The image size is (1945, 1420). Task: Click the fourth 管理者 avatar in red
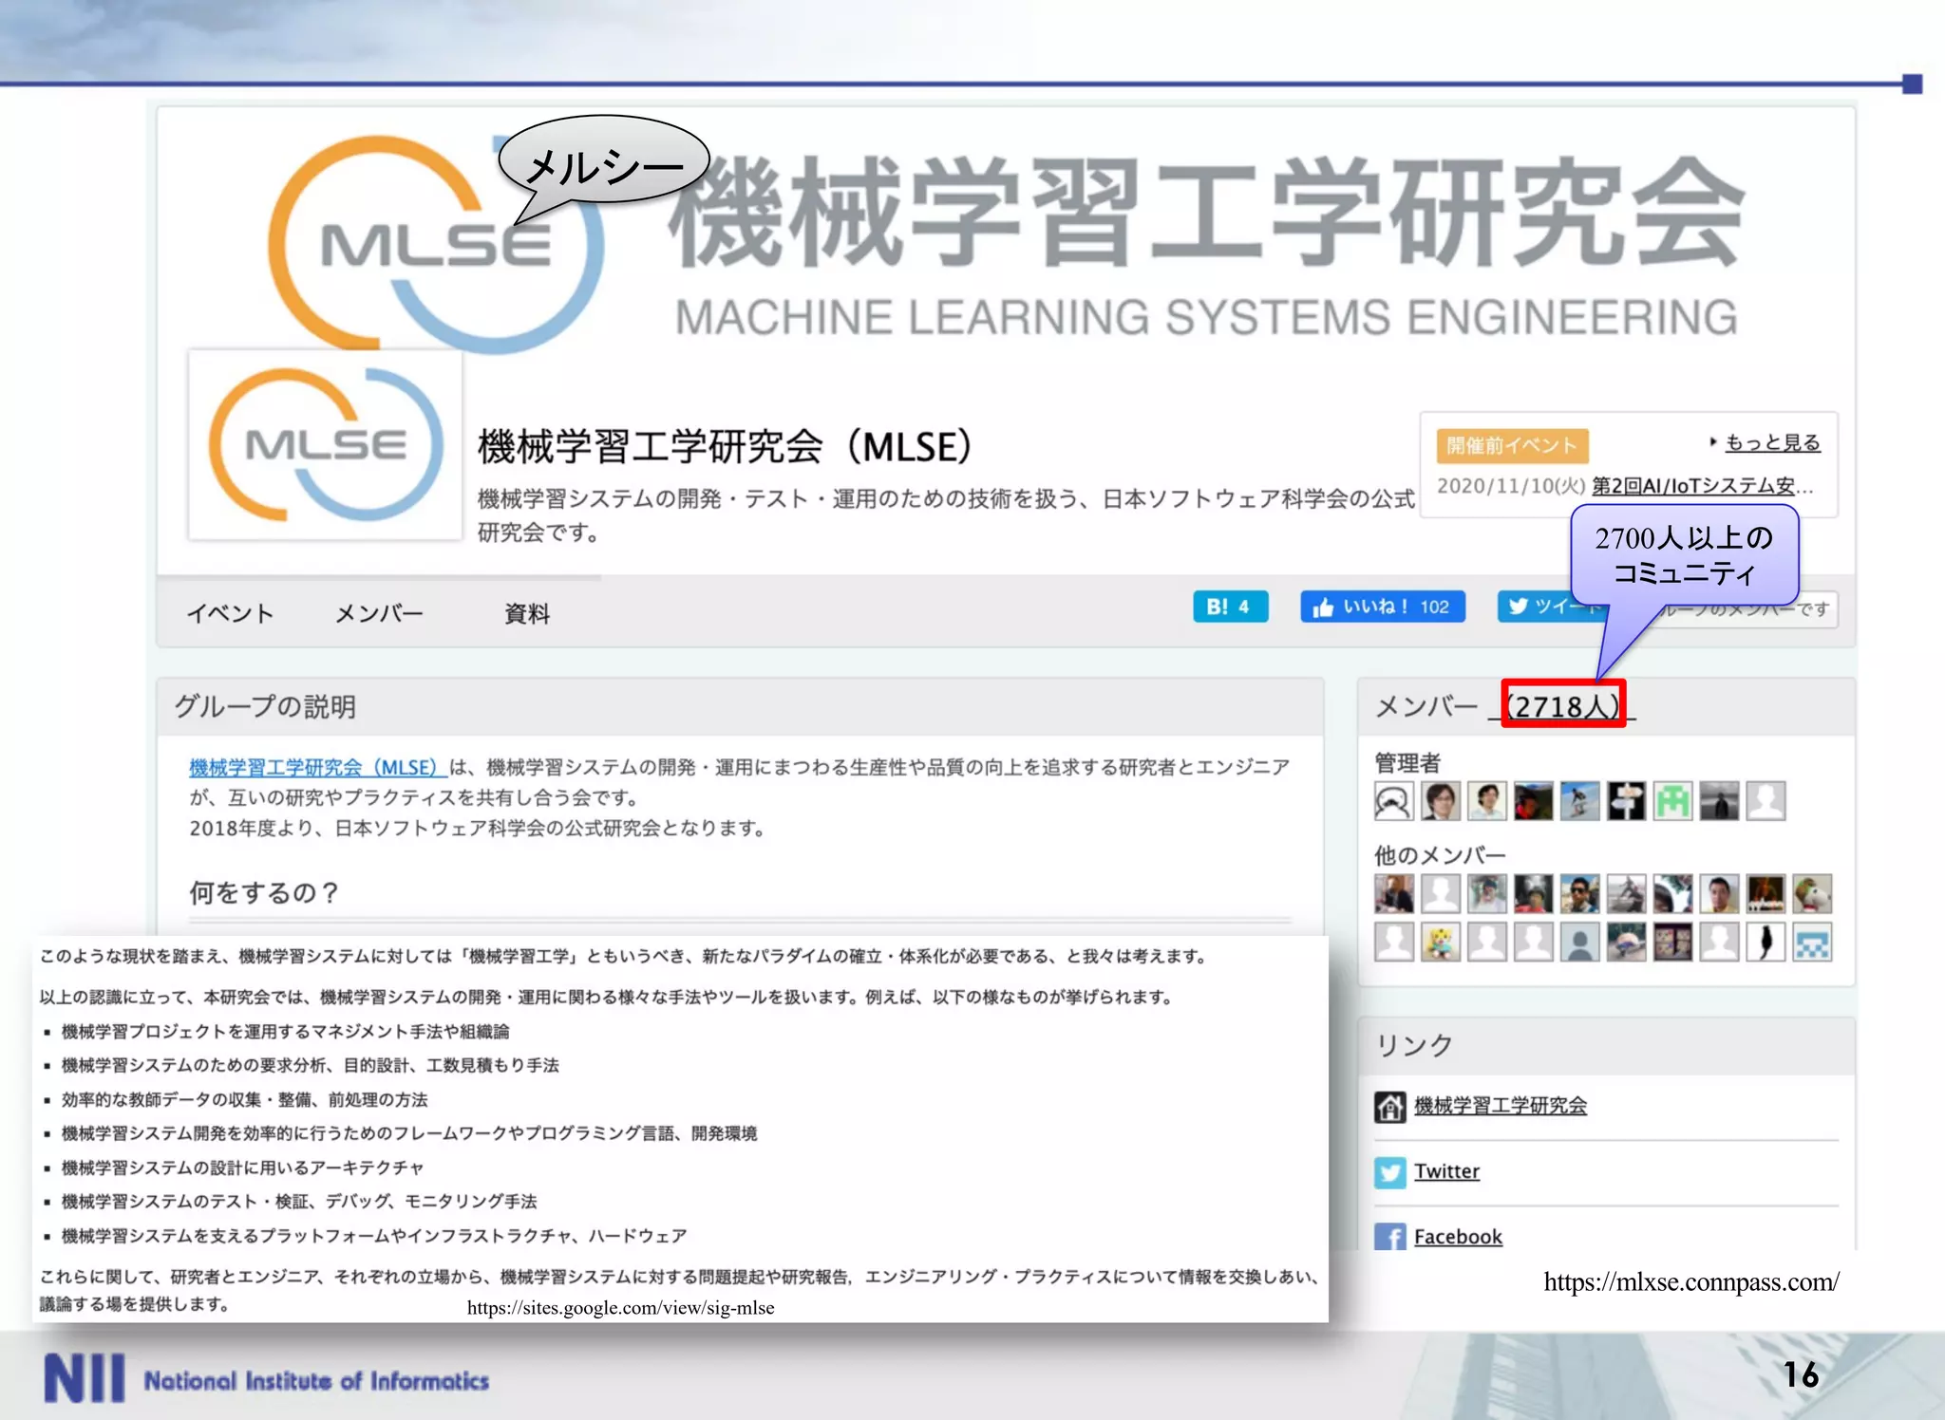(x=1533, y=801)
